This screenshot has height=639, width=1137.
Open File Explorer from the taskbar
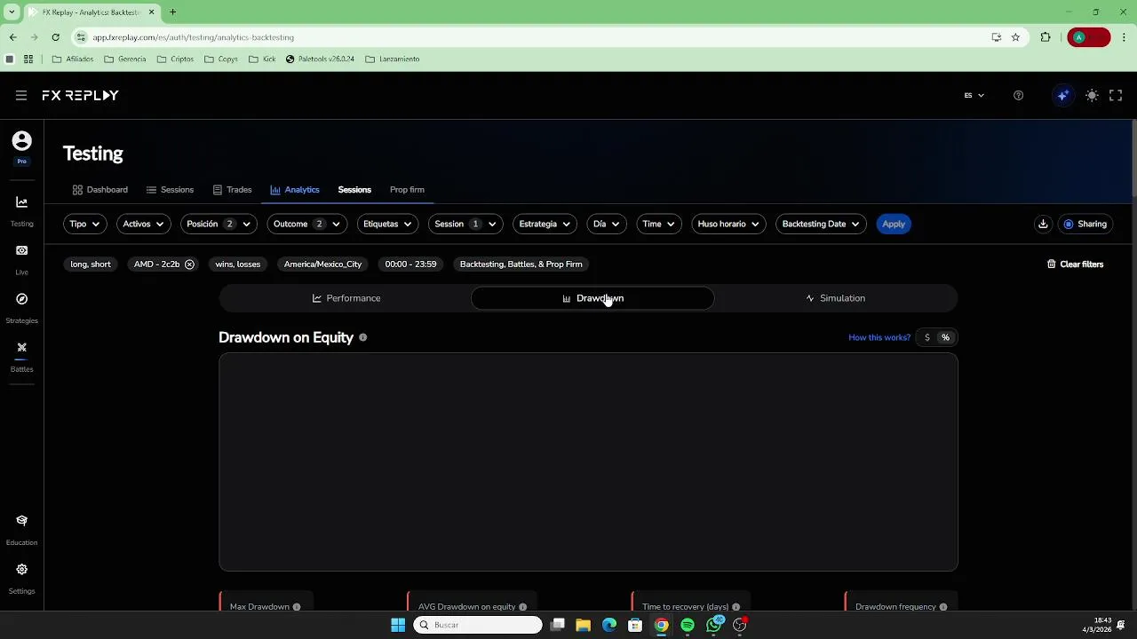point(583,625)
